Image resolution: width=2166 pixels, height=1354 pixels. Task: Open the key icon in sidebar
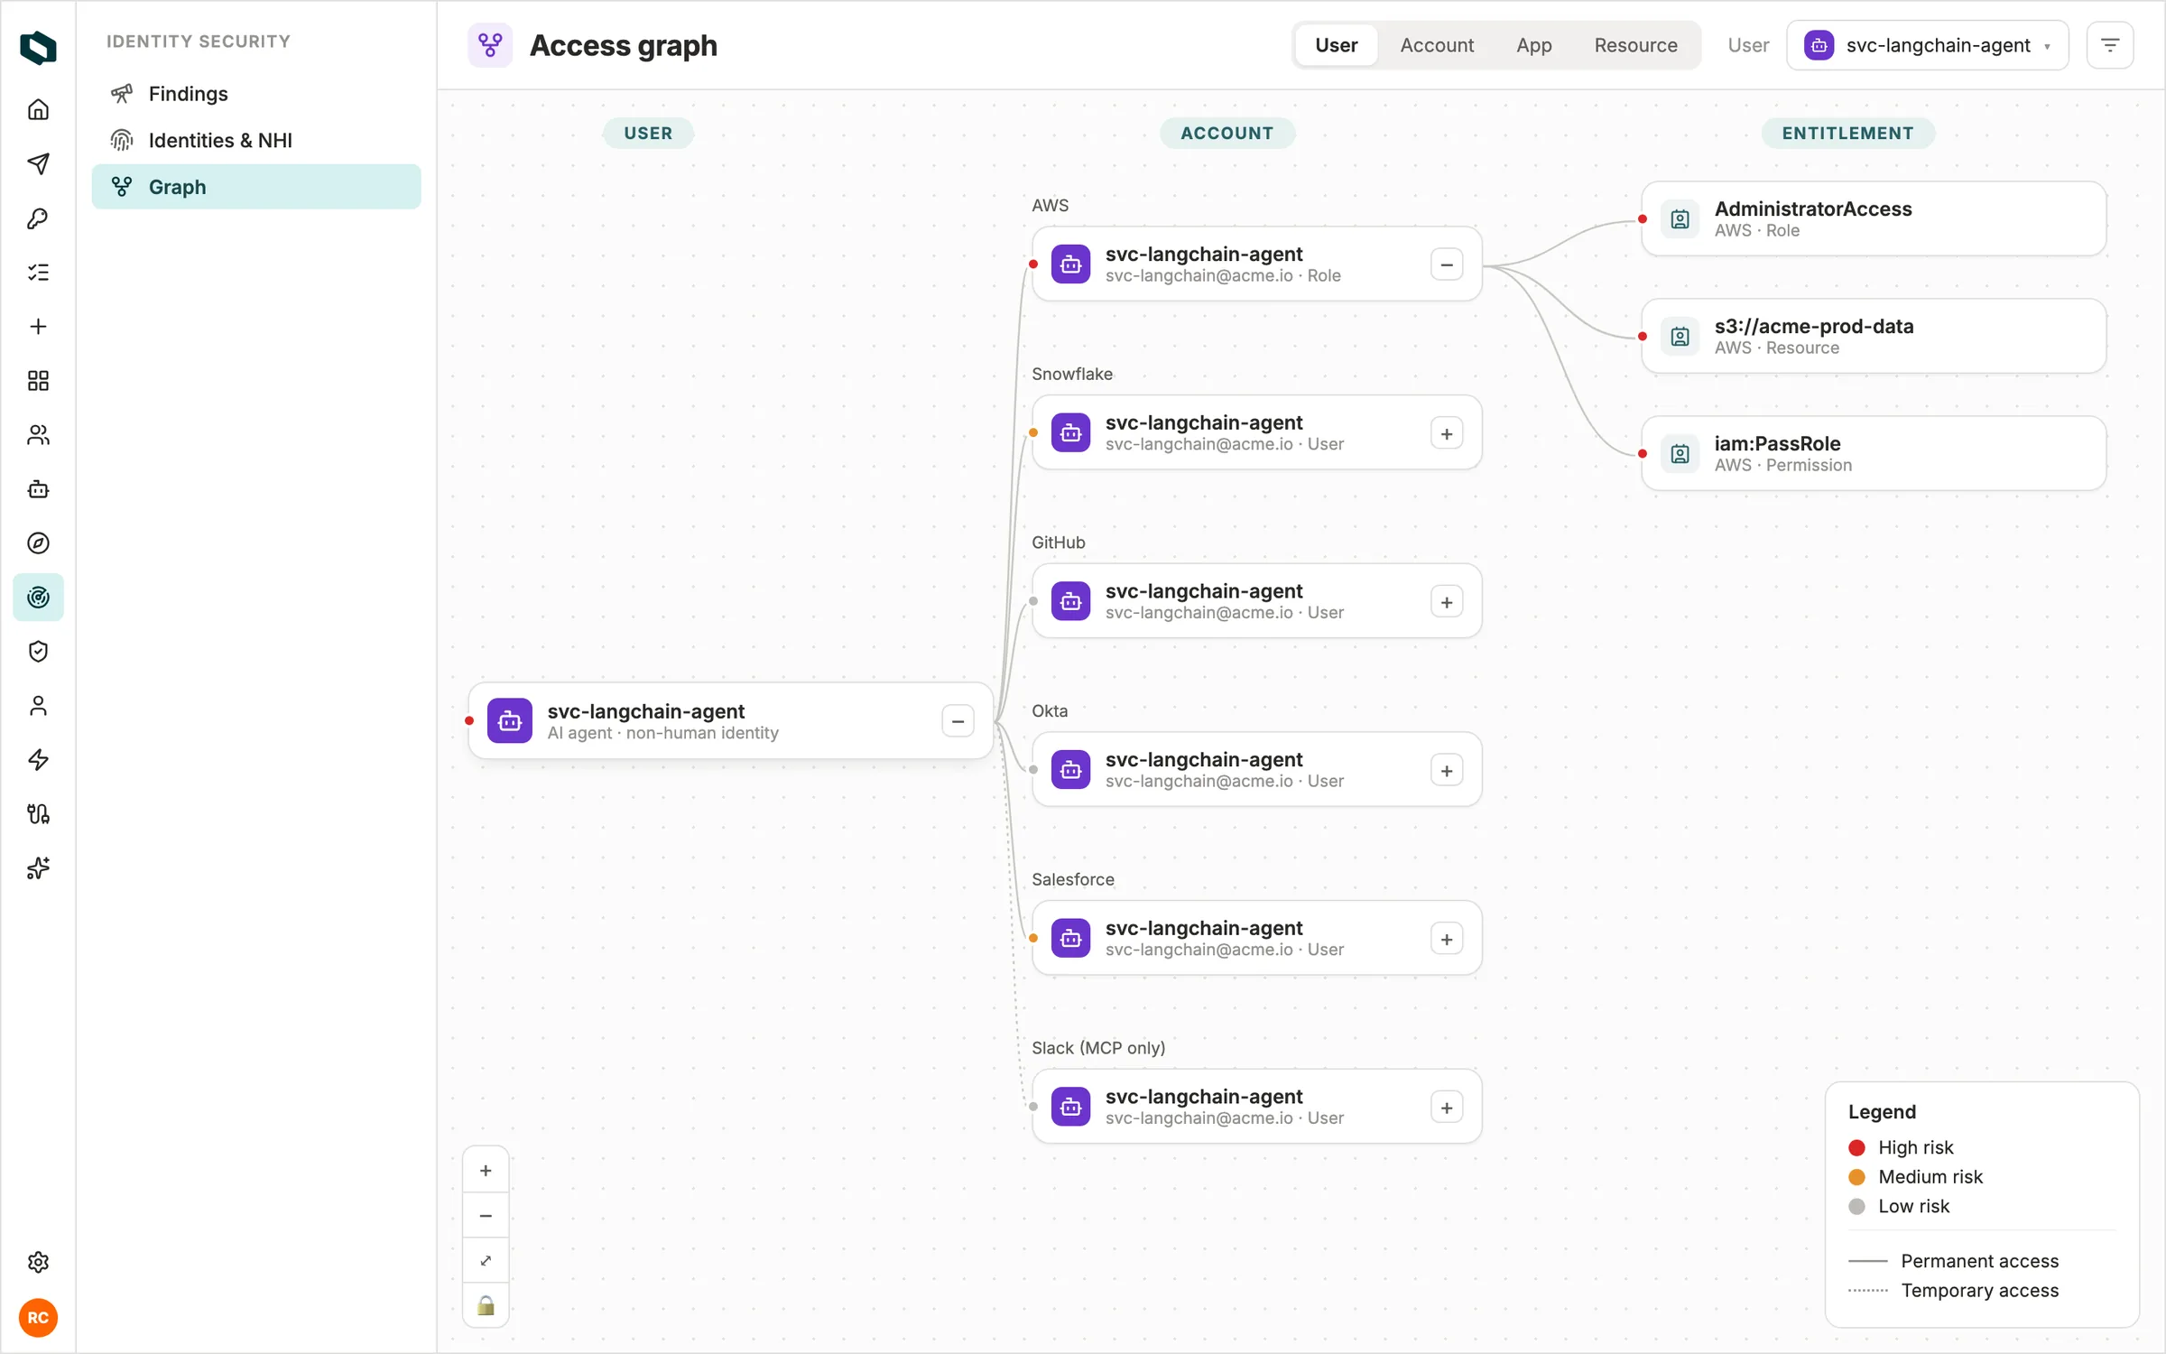click(x=38, y=218)
